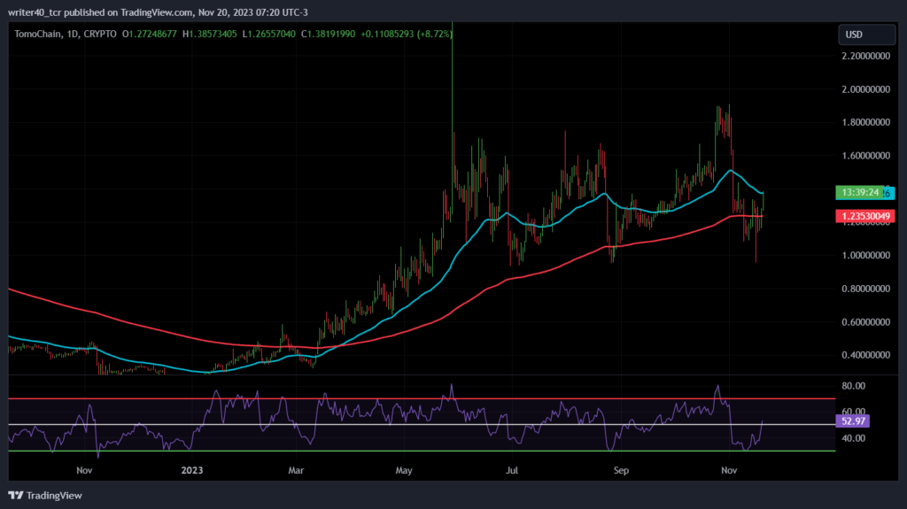Select the high price value 1.38573405

tap(213, 35)
